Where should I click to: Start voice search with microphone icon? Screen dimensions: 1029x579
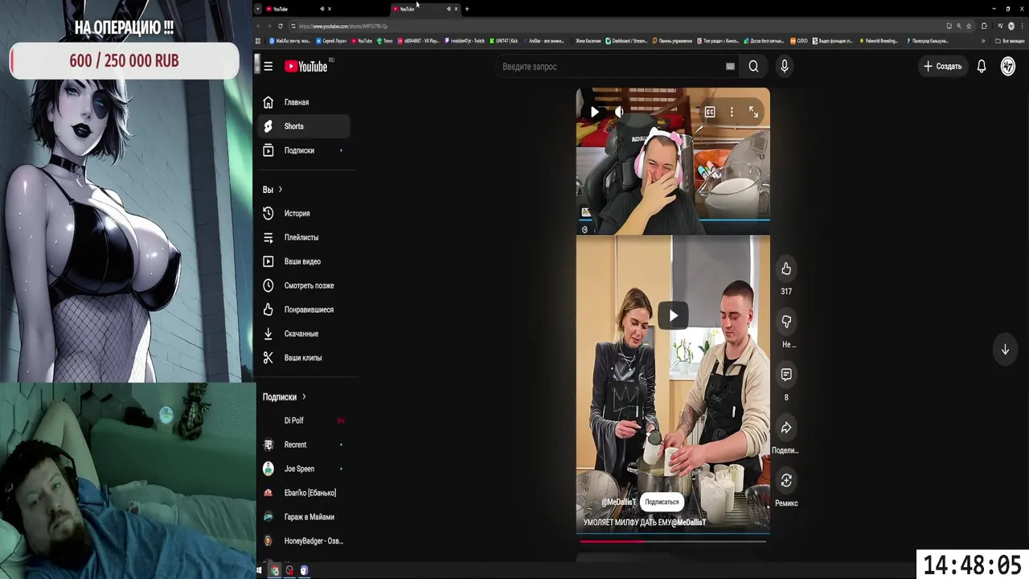(x=785, y=67)
